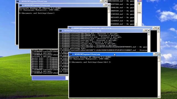This screenshot has height=99, width=177.
Task: Click scrollbar thumb in 'del C:' typed window
Action: click(159, 60)
